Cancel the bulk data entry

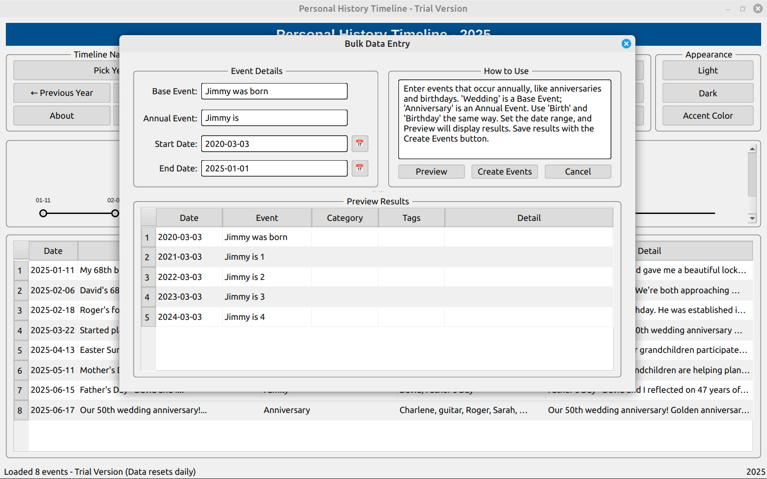pyautogui.click(x=577, y=171)
